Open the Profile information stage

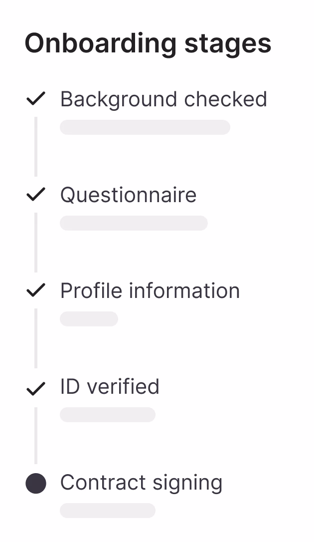coord(150,290)
